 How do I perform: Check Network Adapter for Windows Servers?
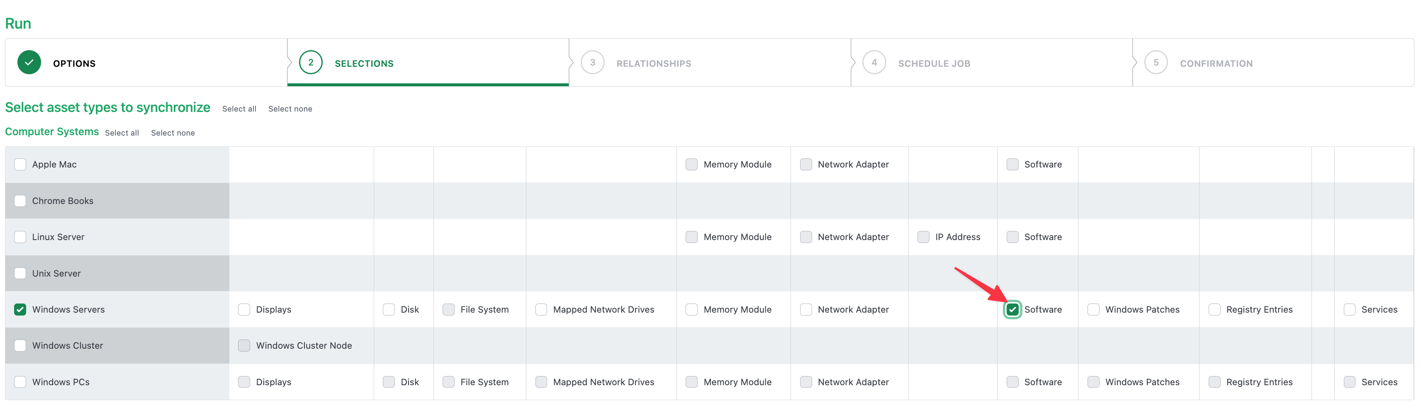[806, 309]
